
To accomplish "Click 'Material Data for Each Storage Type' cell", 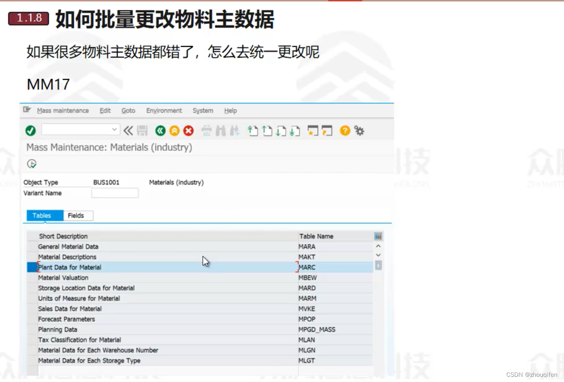I will click(x=168, y=361).
